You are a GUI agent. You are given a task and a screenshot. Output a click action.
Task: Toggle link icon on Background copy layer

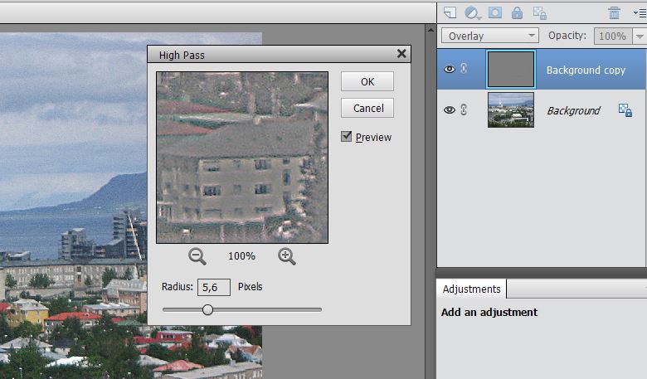(x=464, y=69)
